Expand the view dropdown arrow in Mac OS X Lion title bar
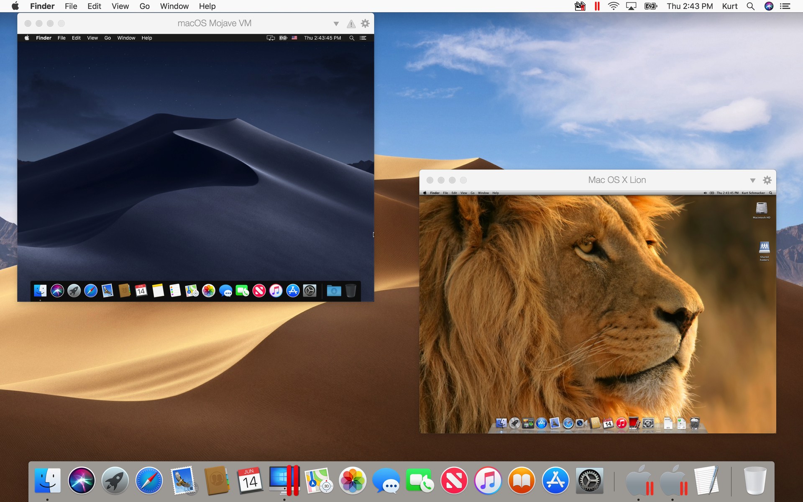 (752, 180)
